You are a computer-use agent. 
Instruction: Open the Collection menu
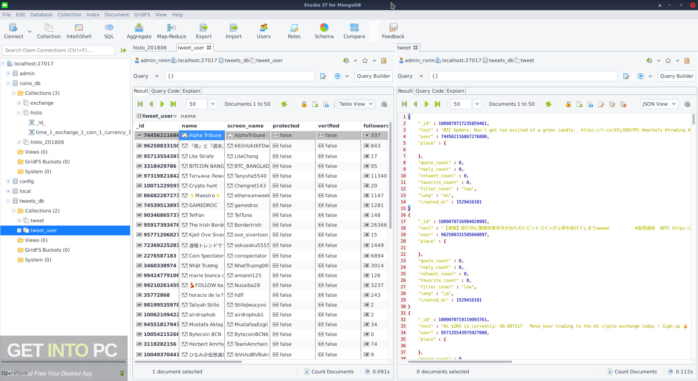point(69,15)
